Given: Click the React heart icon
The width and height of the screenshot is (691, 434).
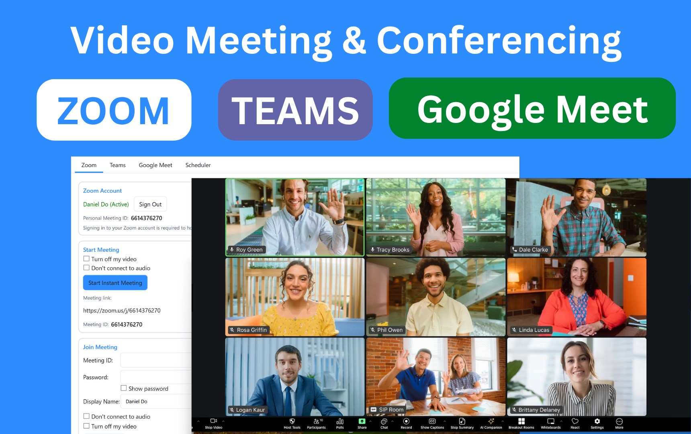Looking at the screenshot, I should pyautogui.click(x=575, y=421).
